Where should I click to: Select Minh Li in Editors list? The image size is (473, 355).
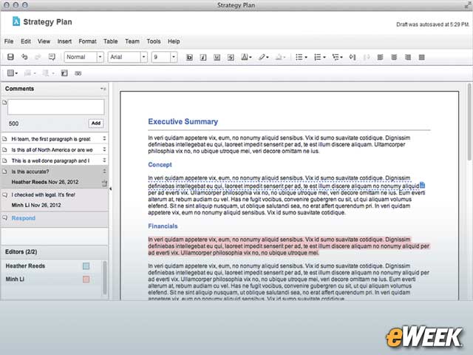[x=15, y=280]
